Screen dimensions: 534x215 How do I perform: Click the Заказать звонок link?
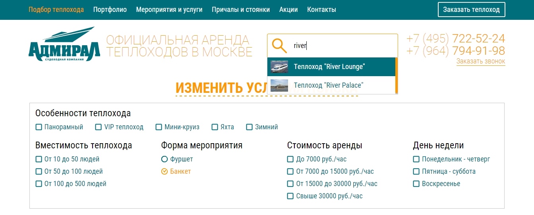480,61
